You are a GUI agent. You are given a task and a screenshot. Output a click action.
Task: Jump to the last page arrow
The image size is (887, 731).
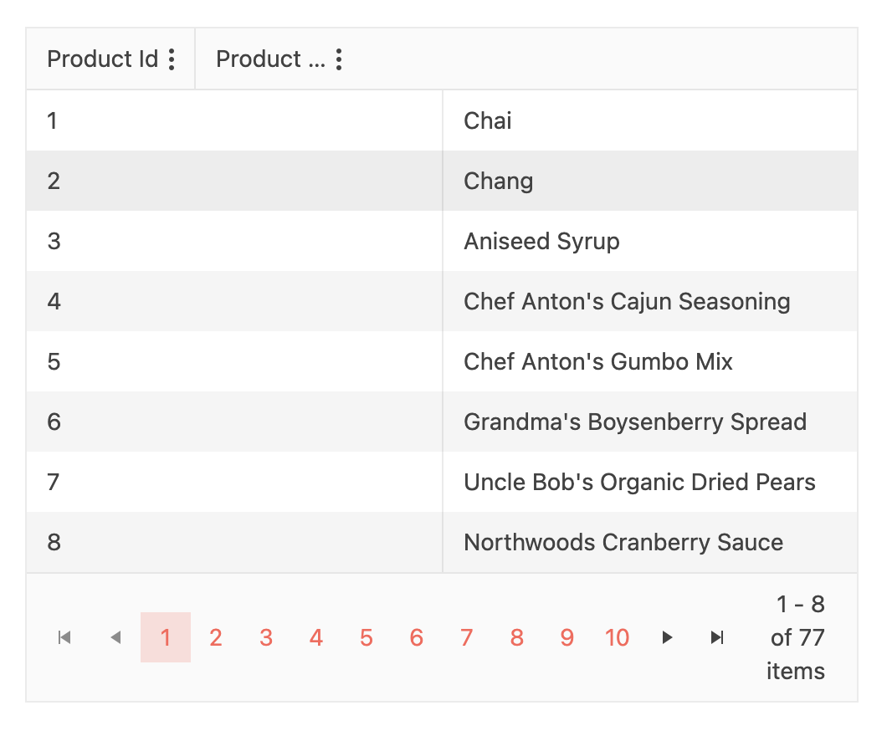point(717,638)
